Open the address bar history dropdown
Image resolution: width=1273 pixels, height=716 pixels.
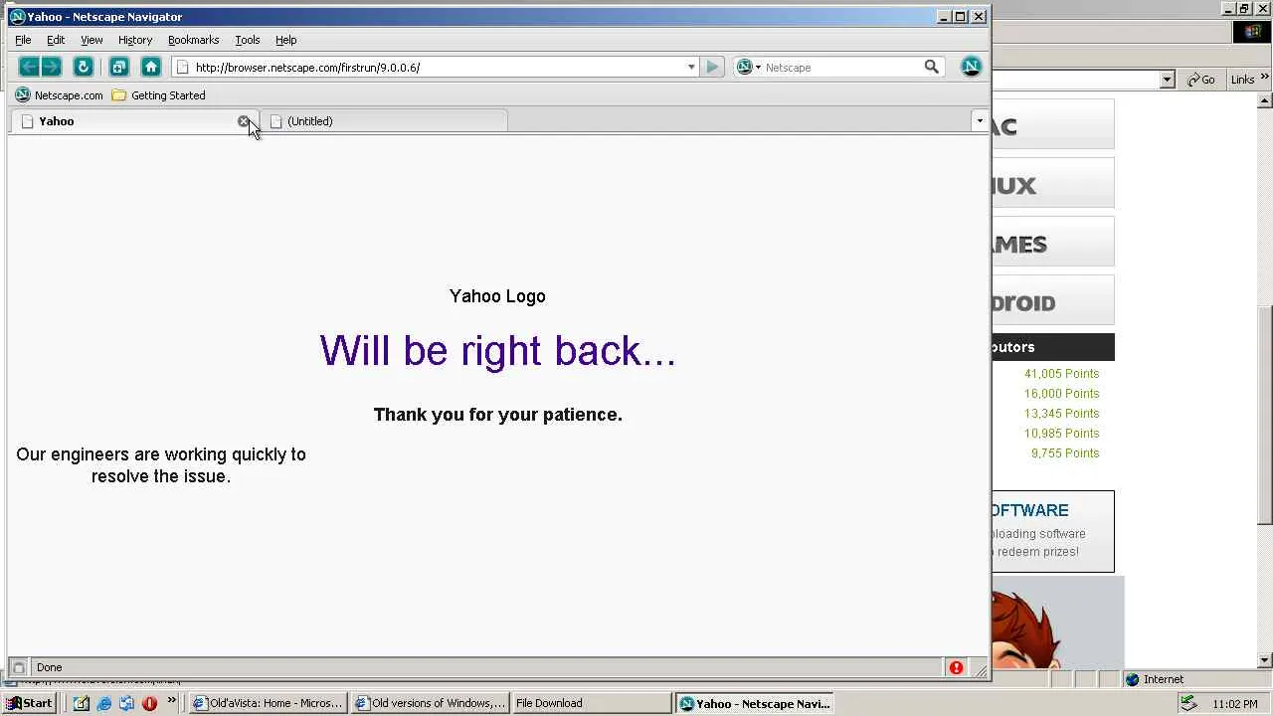[x=691, y=68]
